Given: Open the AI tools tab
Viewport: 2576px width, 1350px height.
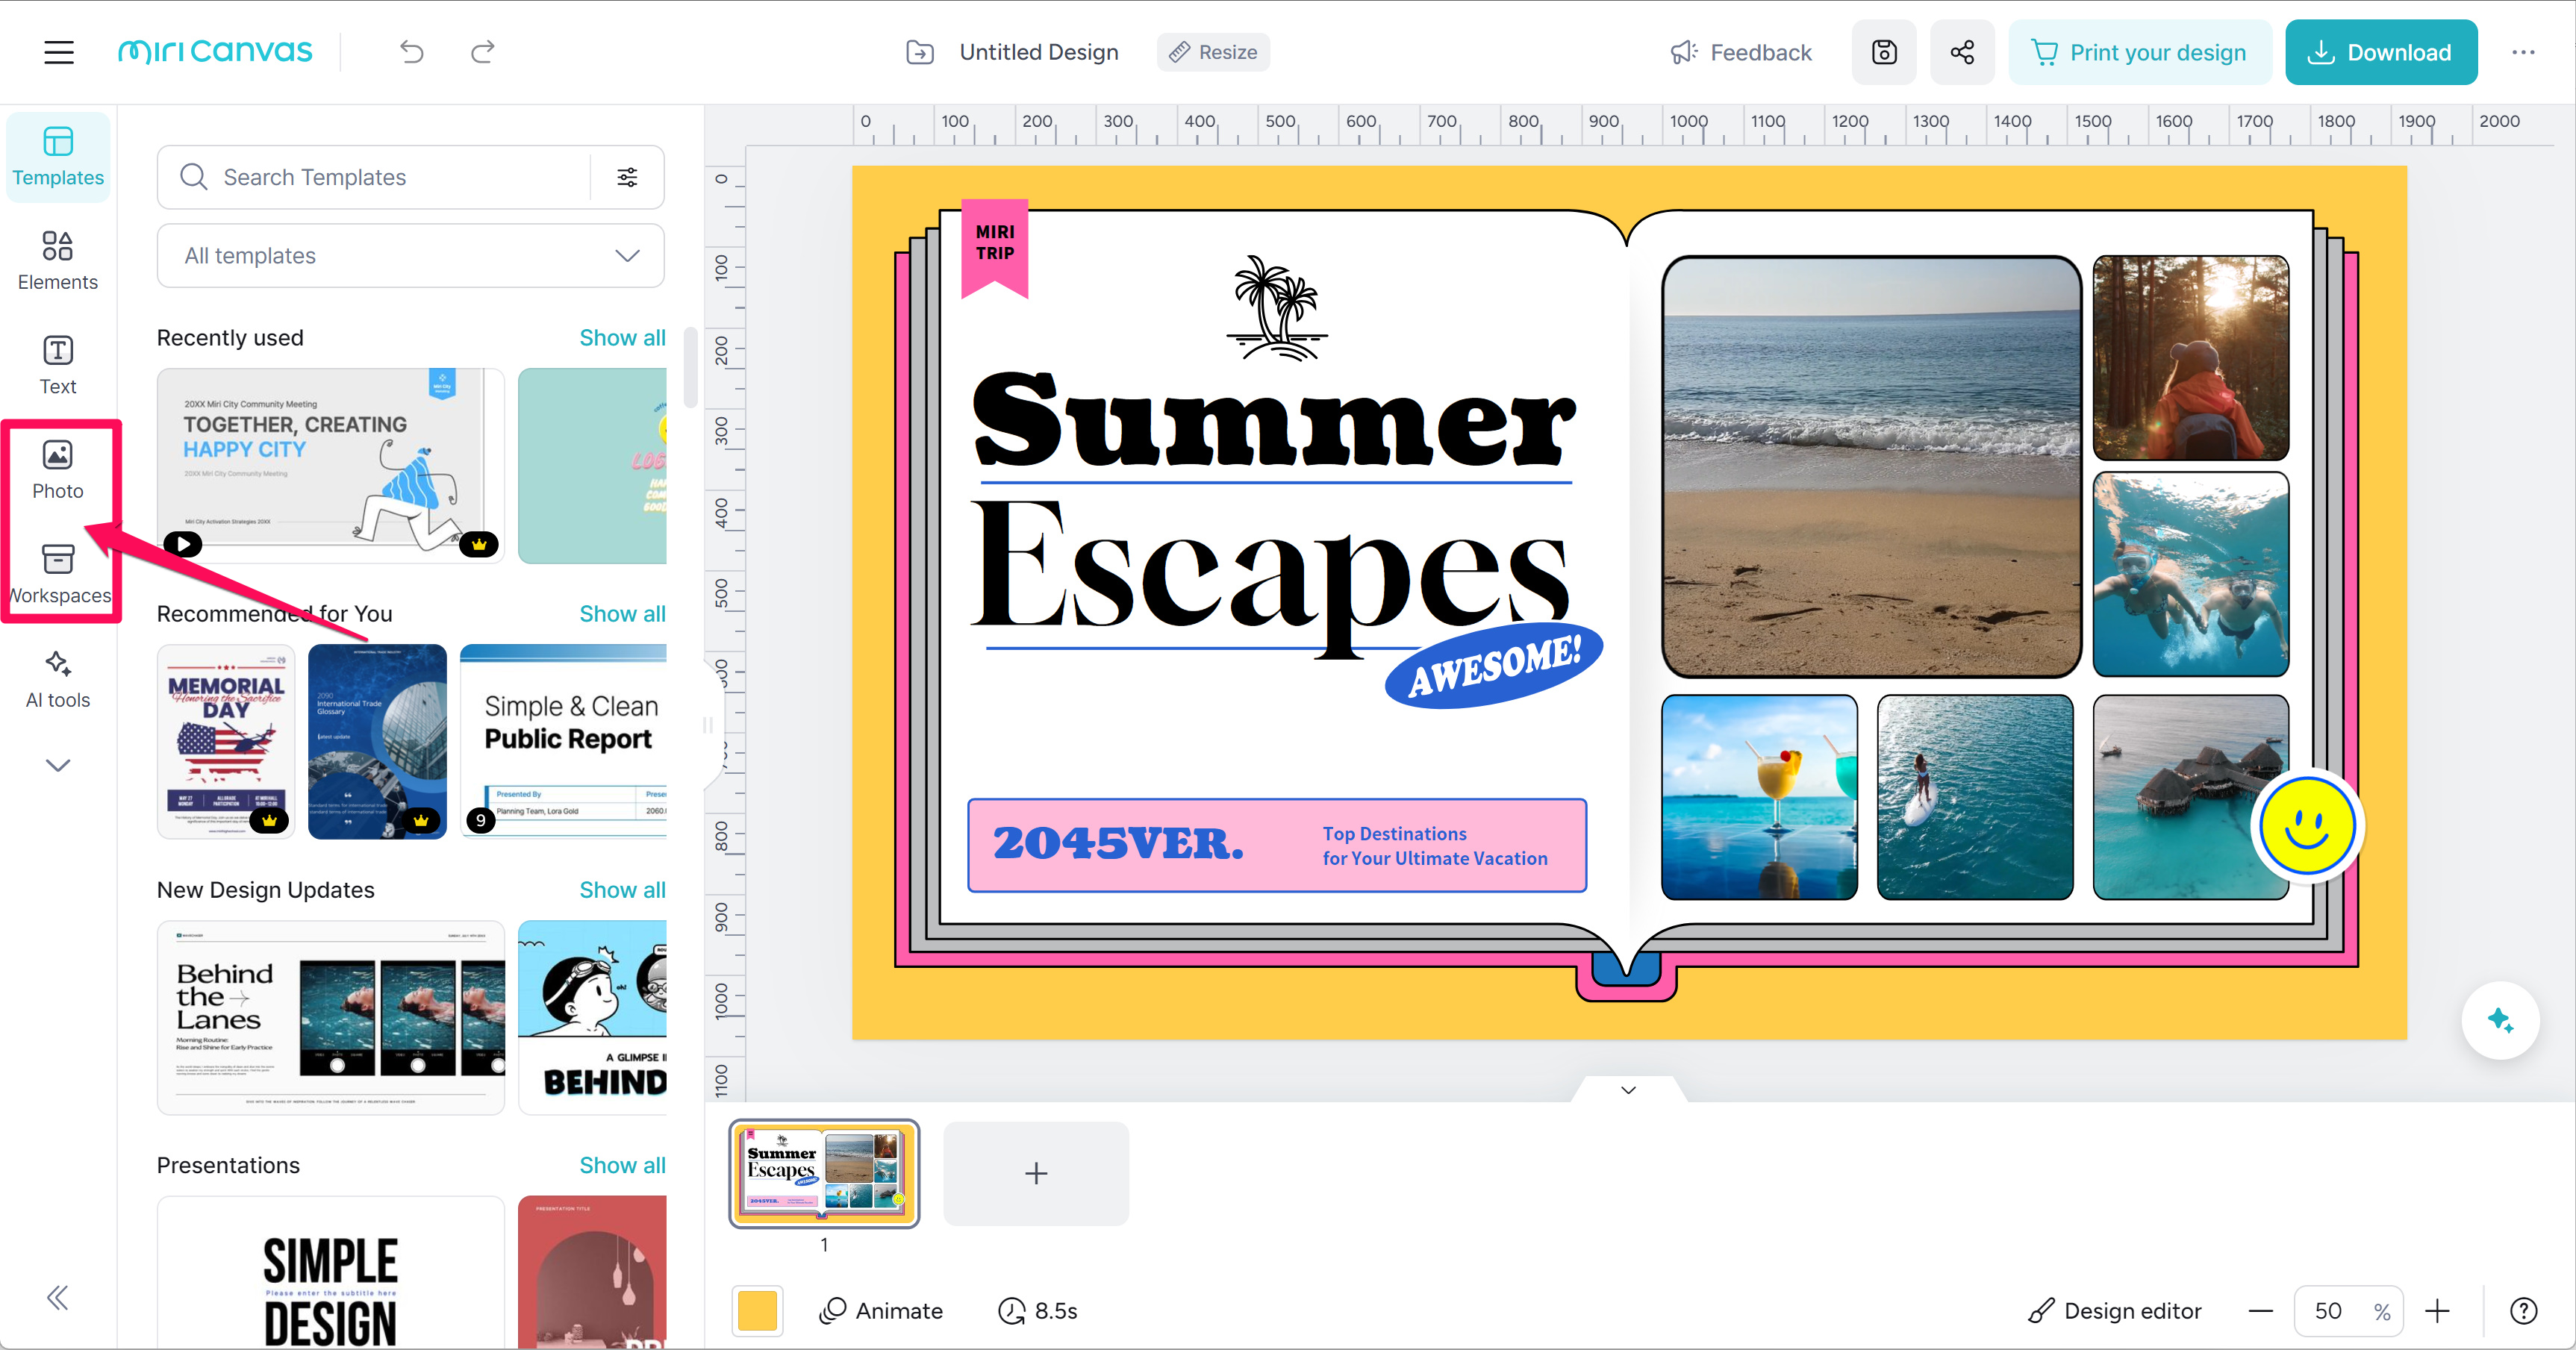Looking at the screenshot, I should pyautogui.click(x=58, y=678).
